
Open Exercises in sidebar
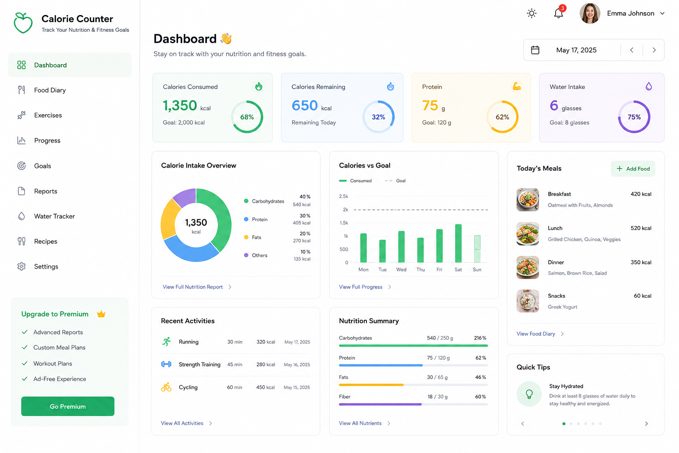(70, 115)
